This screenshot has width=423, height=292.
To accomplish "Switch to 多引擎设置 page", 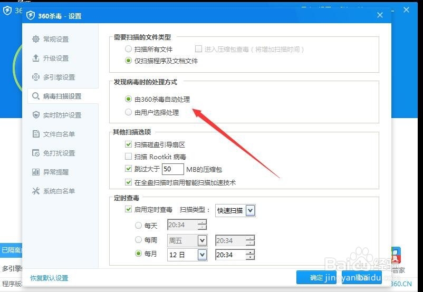I will point(59,77).
